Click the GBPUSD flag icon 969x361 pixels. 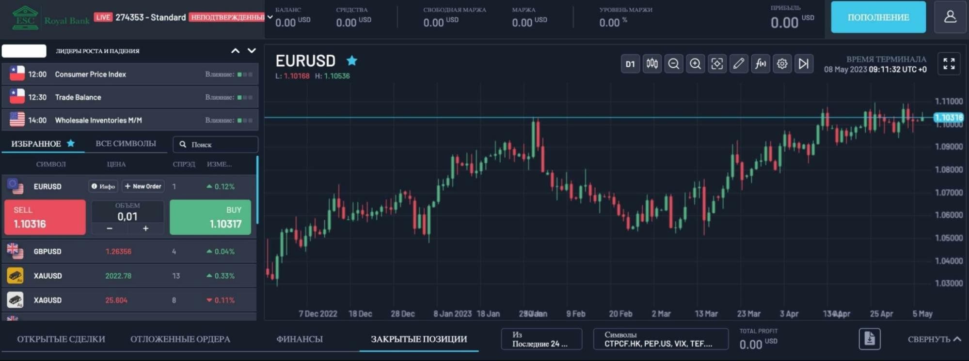pyautogui.click(x=15, y=251)
